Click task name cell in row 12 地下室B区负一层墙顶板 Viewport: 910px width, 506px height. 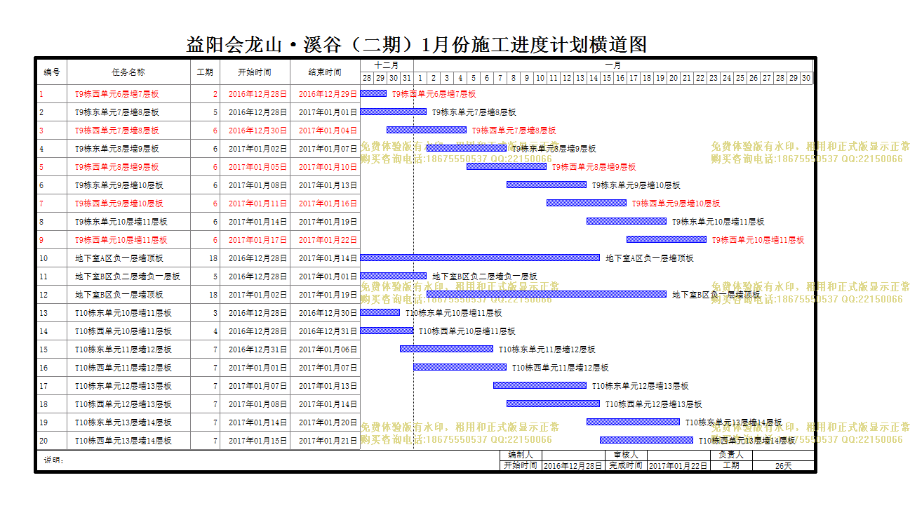coord(128,295)
